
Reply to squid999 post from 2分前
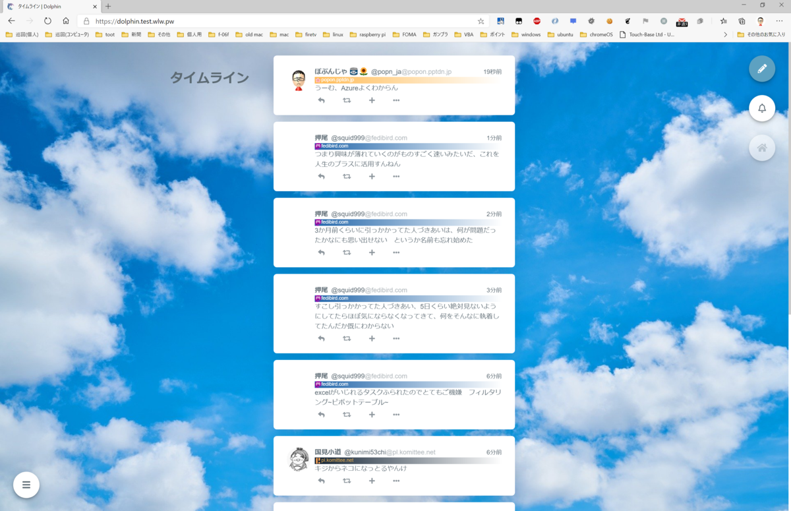click(x=322, y=253)
